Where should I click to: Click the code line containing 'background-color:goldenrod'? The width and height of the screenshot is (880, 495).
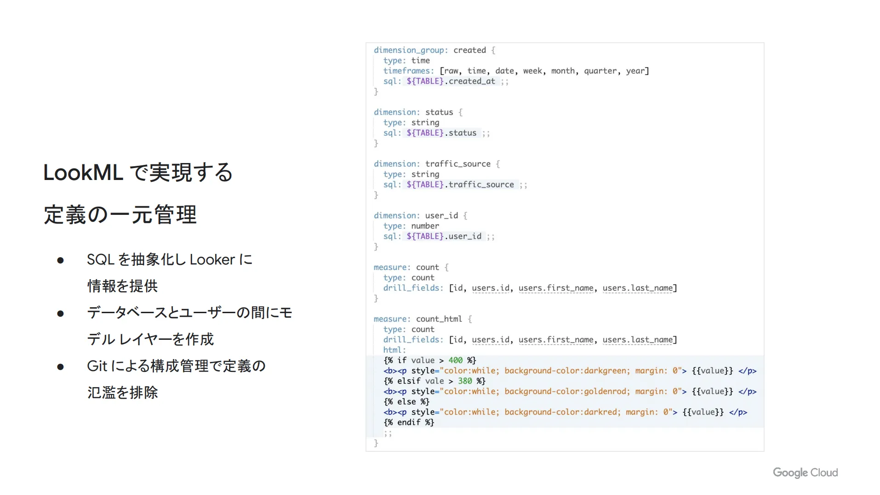tap(570, 391)
